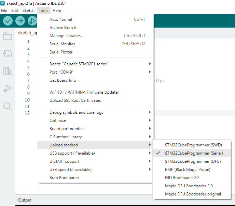Open the Library Manager books icon

[x=8, y=71]
